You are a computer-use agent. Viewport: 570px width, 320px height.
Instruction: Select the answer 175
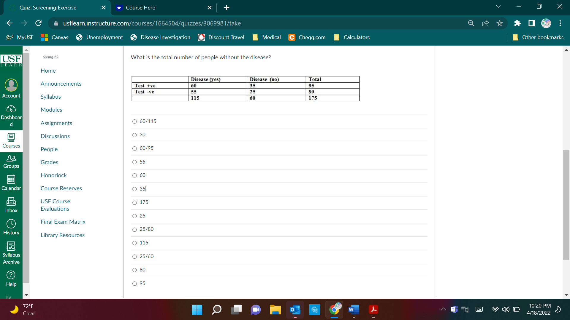click(x=134, y=203)
